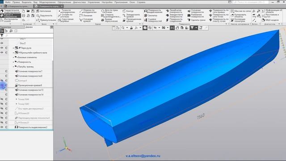Select the Автолиния sketch tool
This screenshot has height=161, width=286.
pyautogui.click(x=43, y=11)
